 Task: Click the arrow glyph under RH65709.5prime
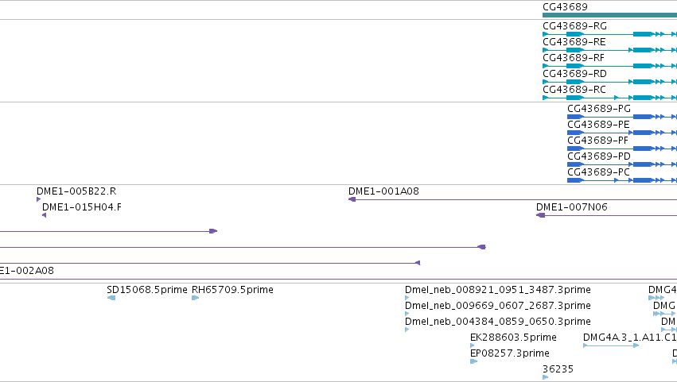tap(195, 298)
